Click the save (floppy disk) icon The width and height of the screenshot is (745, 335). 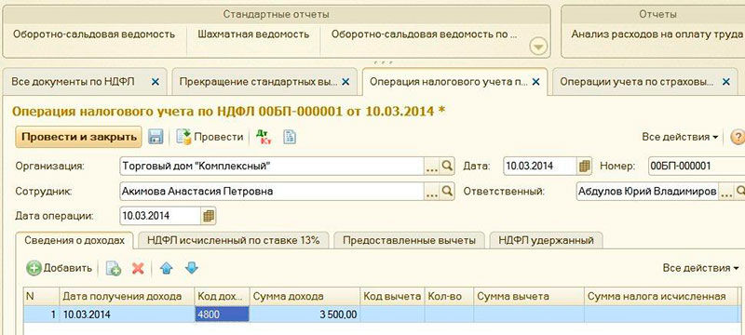pos(156,137)
